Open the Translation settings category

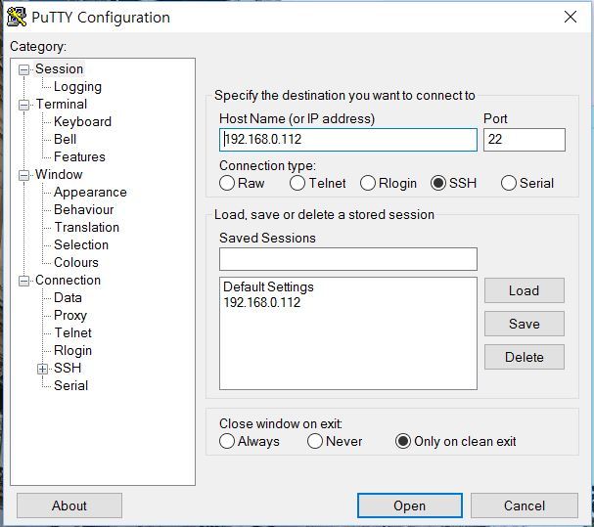point(87,227)
